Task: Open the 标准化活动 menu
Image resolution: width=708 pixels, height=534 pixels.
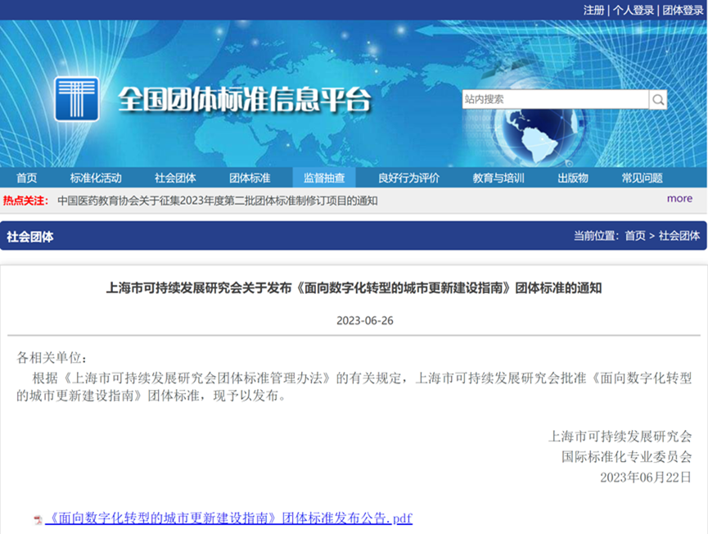Action: tap(96, 178)
